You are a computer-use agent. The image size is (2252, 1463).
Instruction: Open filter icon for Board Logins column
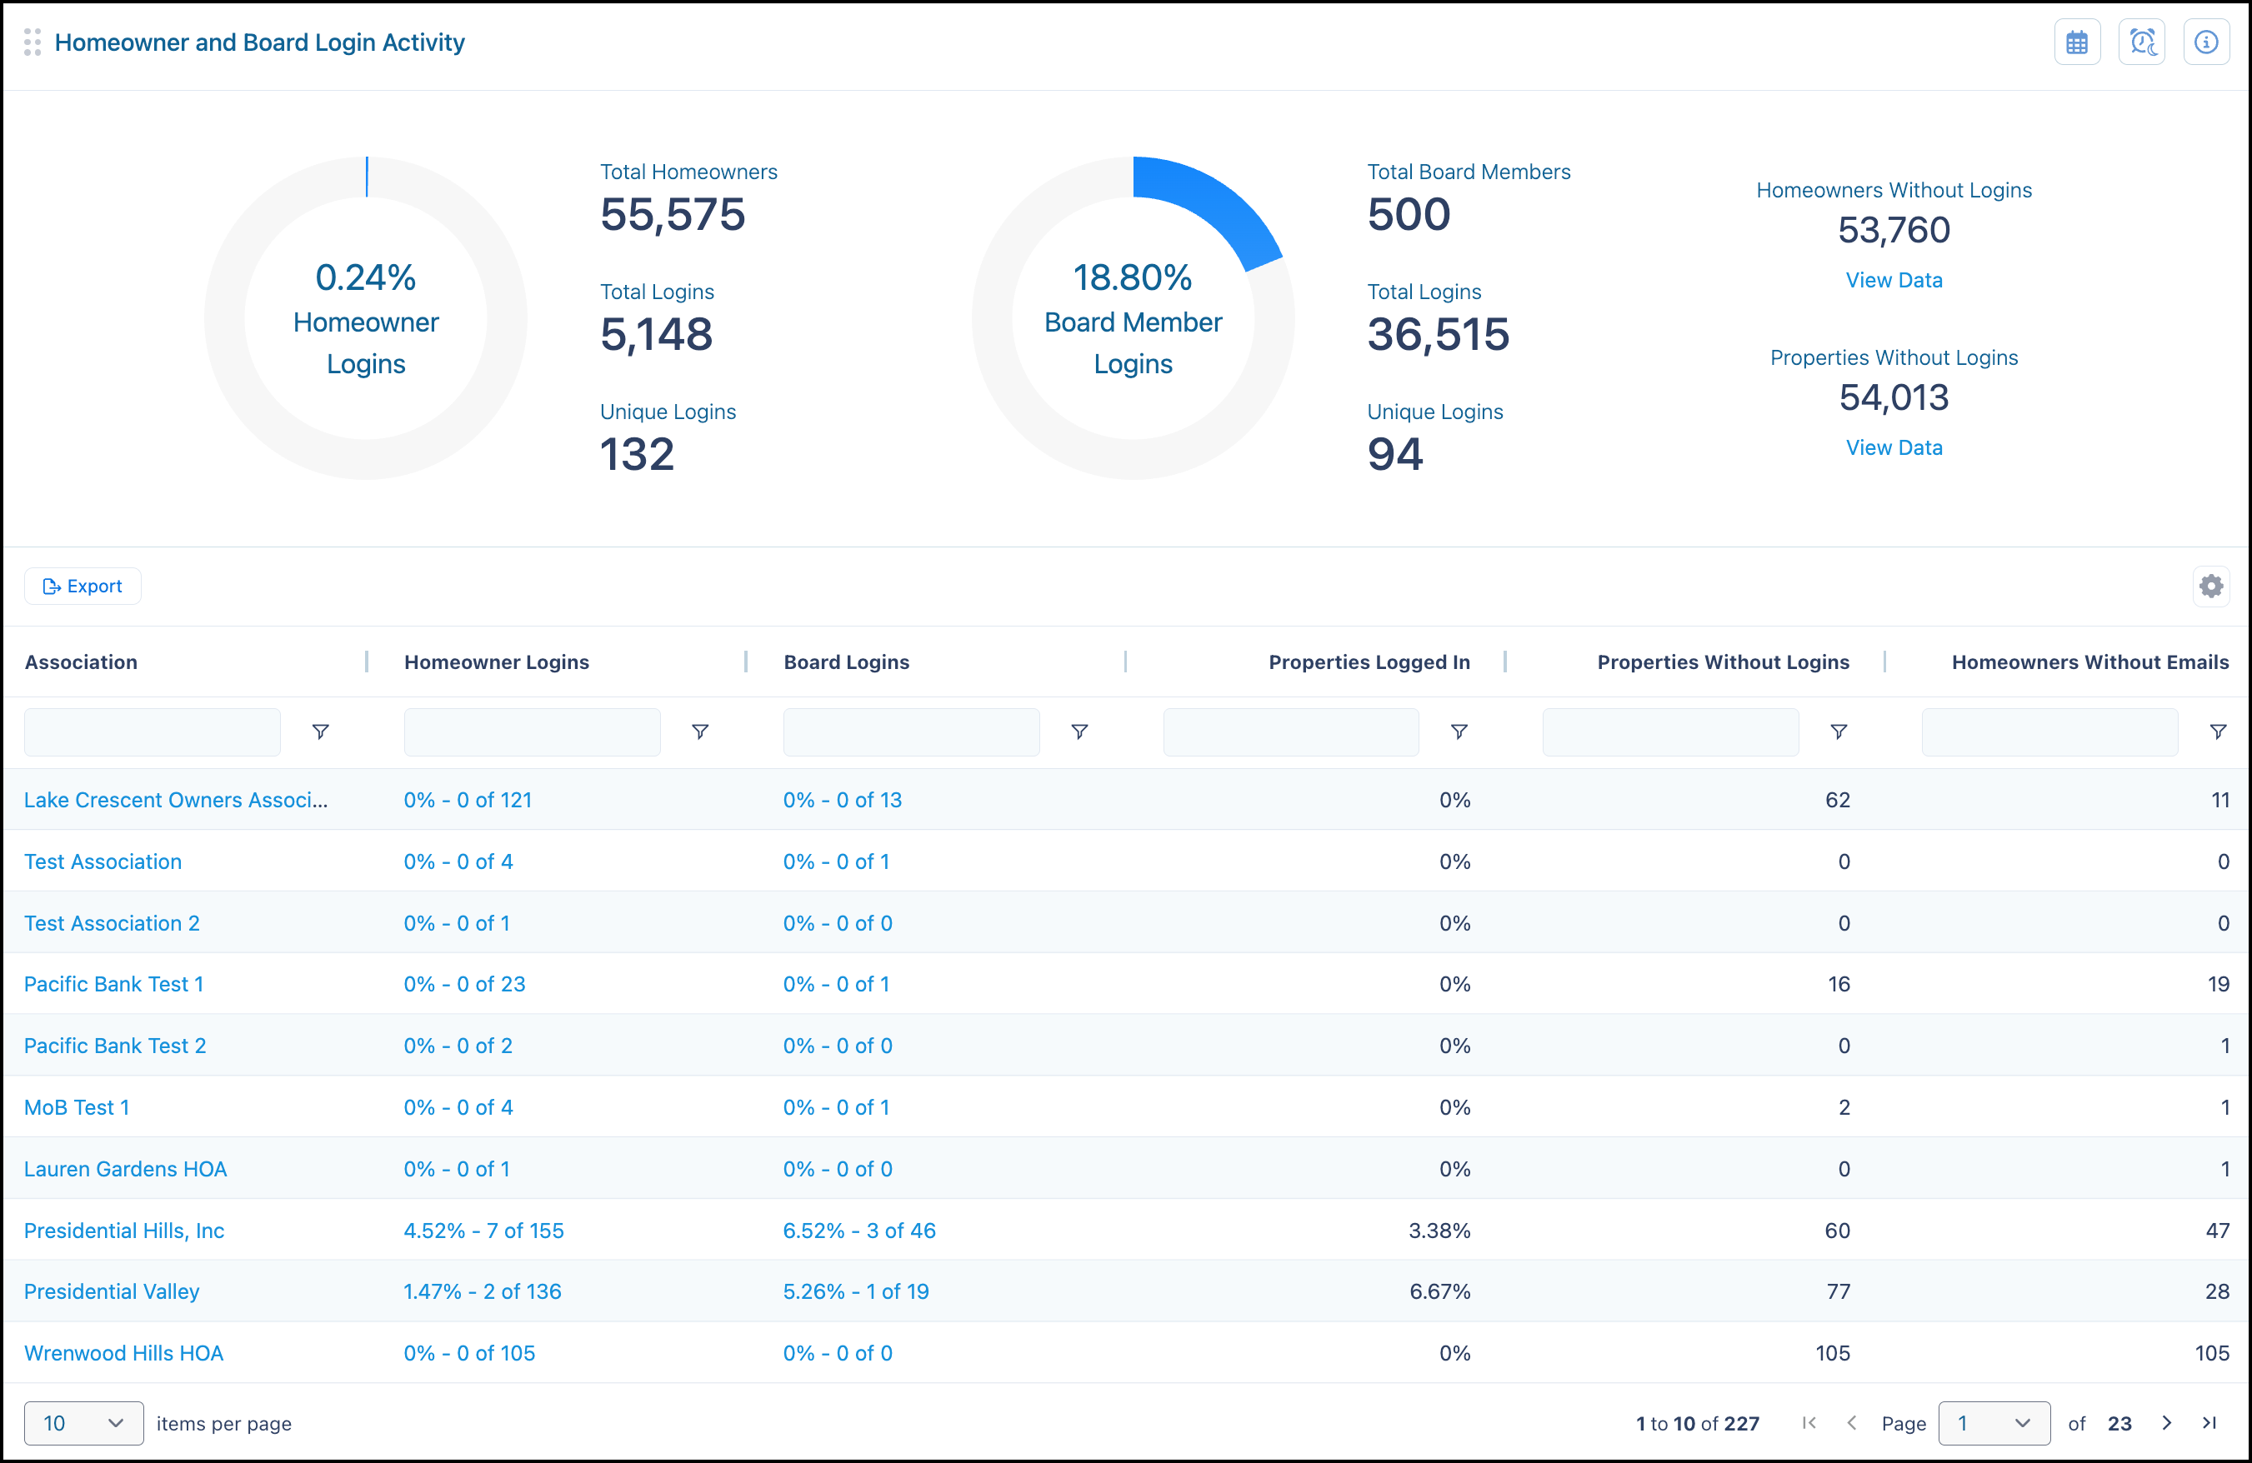(1078, 732)
